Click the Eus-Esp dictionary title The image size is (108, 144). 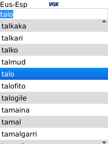pos(14,5)
